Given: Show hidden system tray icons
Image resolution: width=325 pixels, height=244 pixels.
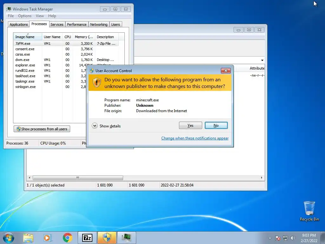Looking at the screenshot, I should click(x=270, y=238).
